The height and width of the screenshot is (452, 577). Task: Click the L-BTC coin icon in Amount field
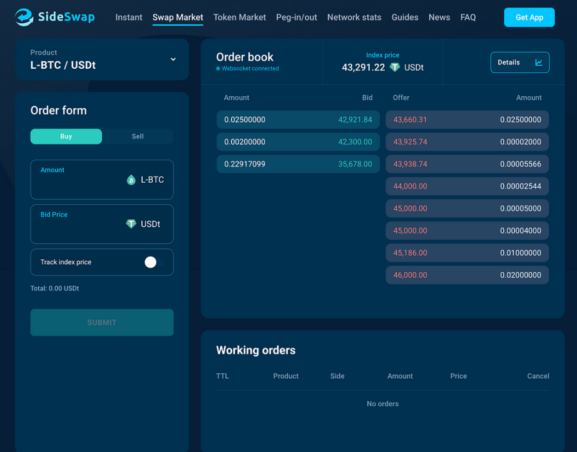pos(131,180)
